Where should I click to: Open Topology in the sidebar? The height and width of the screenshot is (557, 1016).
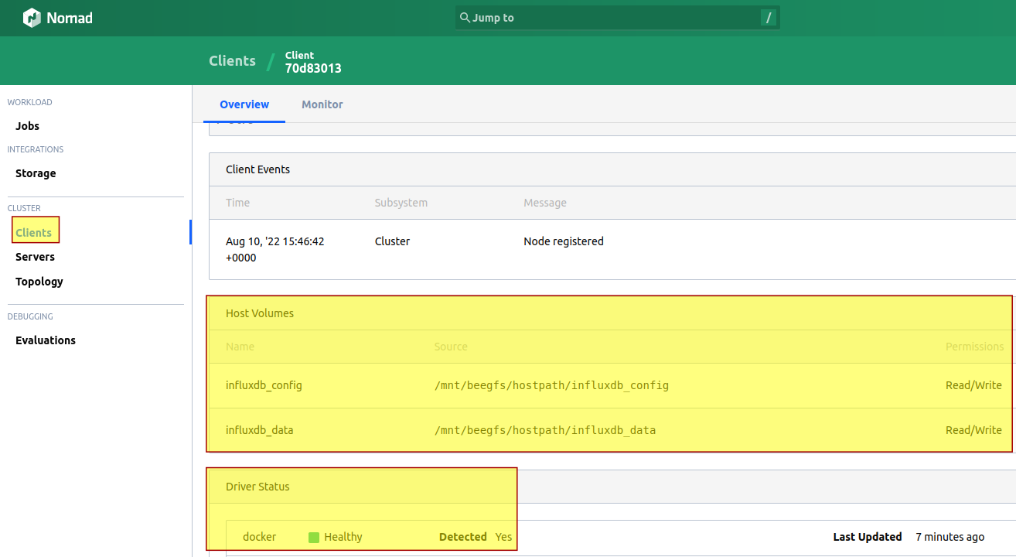39,282
